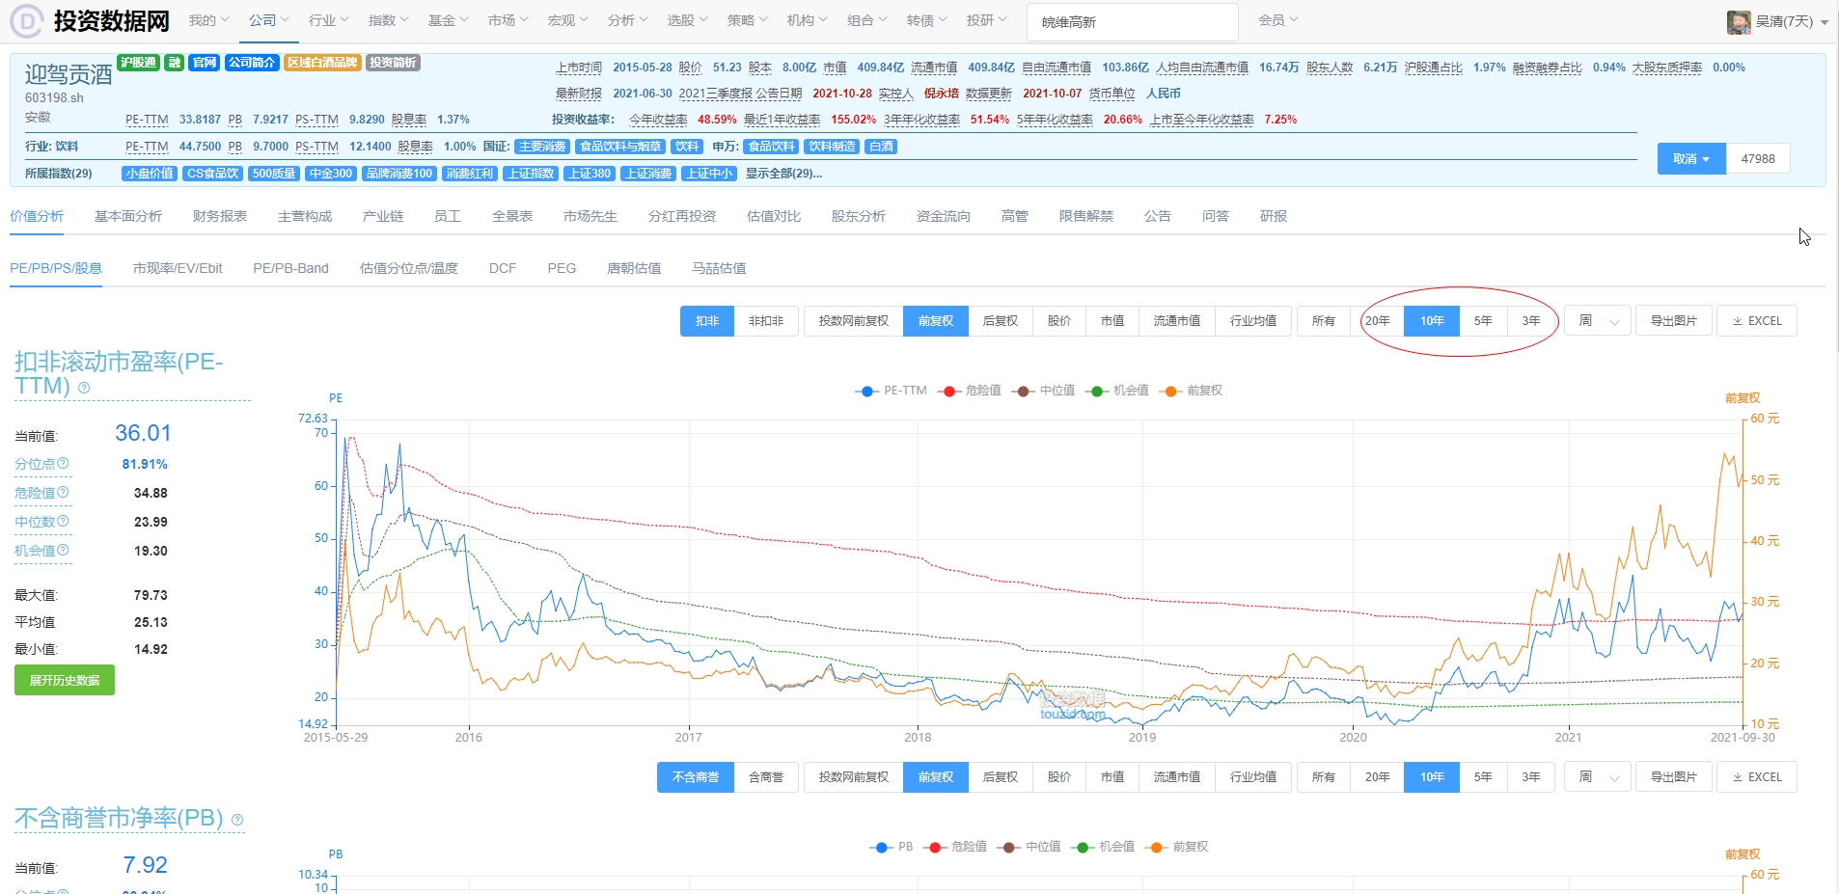Expand the 取消 dropdown button
The height and width of the screenshot is (894, 1839).
tap(1690, 159)
